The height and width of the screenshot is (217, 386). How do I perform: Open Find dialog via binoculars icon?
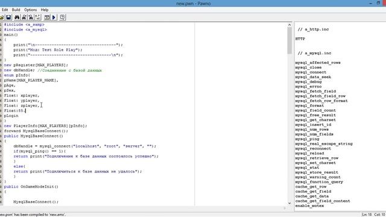[17, 17]
